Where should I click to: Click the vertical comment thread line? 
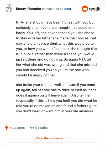click(x=9, y=67)
